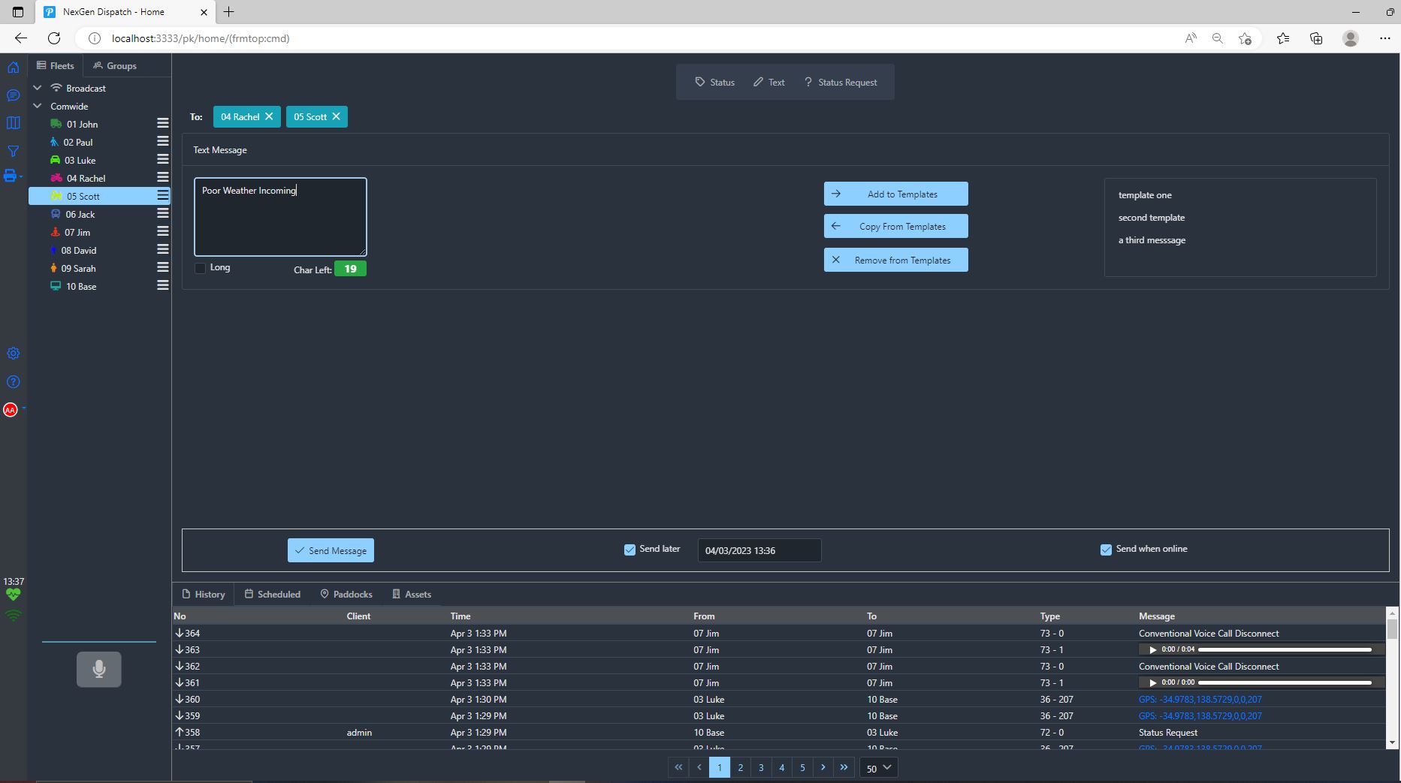Collapse the Broadcast tree node
Image resolution: width=1401 pixels, height=783 pixels.
tap(38, 88)
